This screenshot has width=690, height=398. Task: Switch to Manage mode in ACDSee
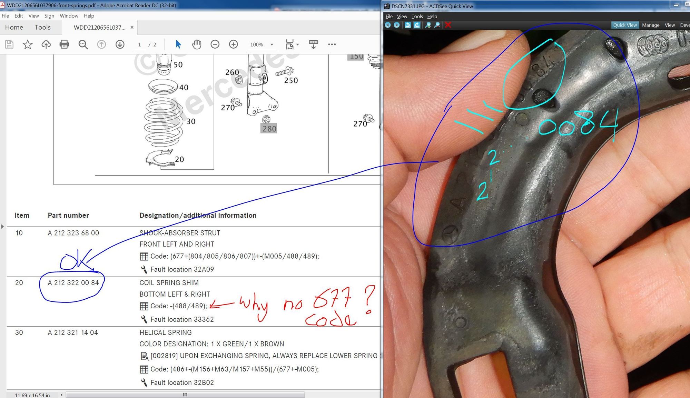[x=650, y=25]
